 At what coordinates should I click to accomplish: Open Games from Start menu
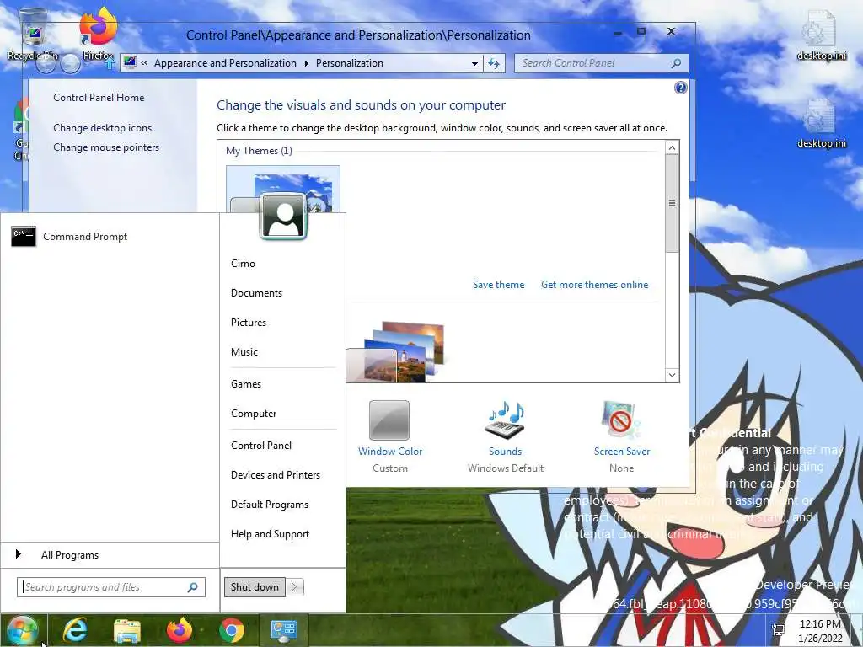(246, 384)
